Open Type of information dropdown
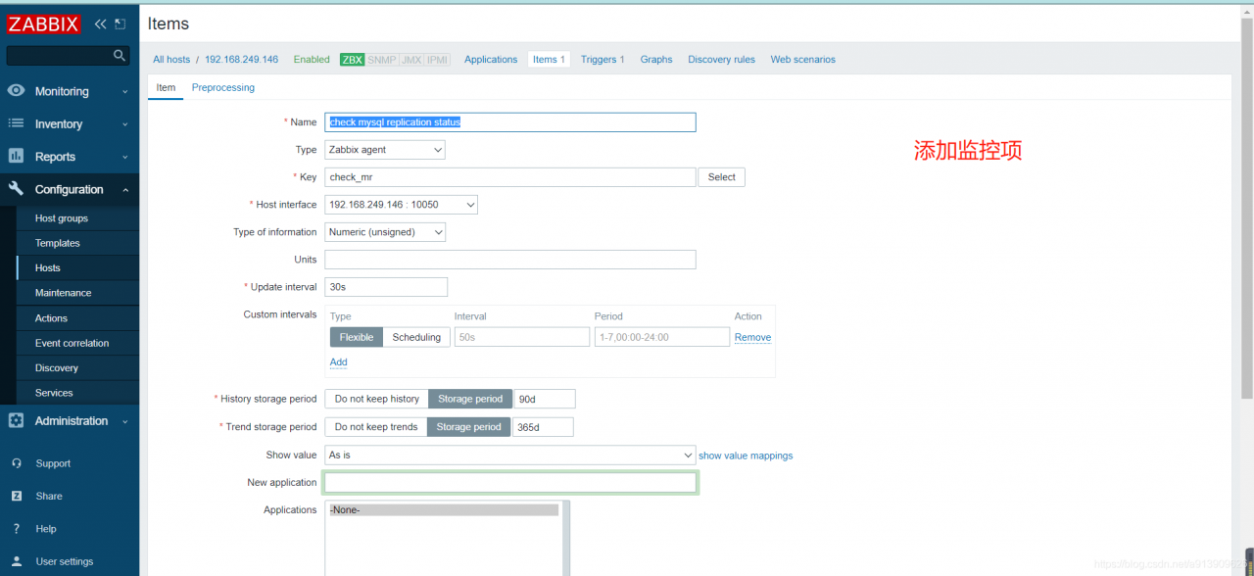Screen dimensions: 1254x576 click(385, 232)
